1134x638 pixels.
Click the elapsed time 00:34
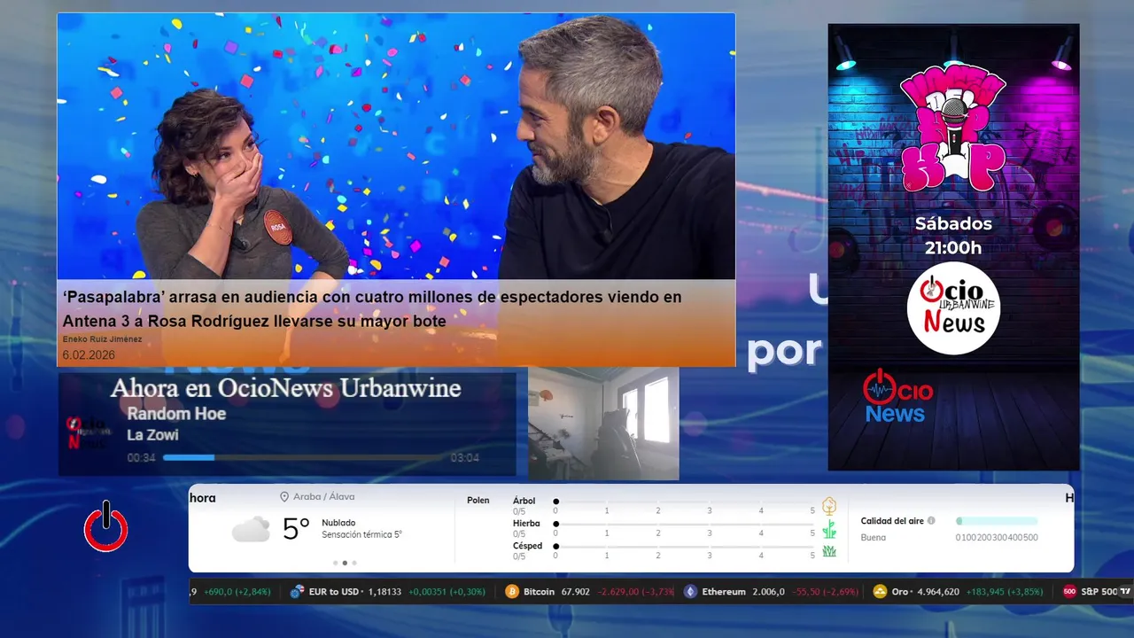tap(141, 458)
